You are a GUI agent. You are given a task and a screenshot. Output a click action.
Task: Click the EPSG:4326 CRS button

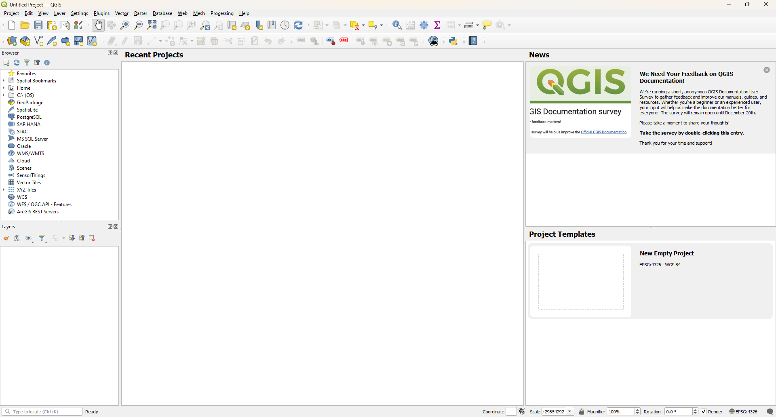point(744,412)
